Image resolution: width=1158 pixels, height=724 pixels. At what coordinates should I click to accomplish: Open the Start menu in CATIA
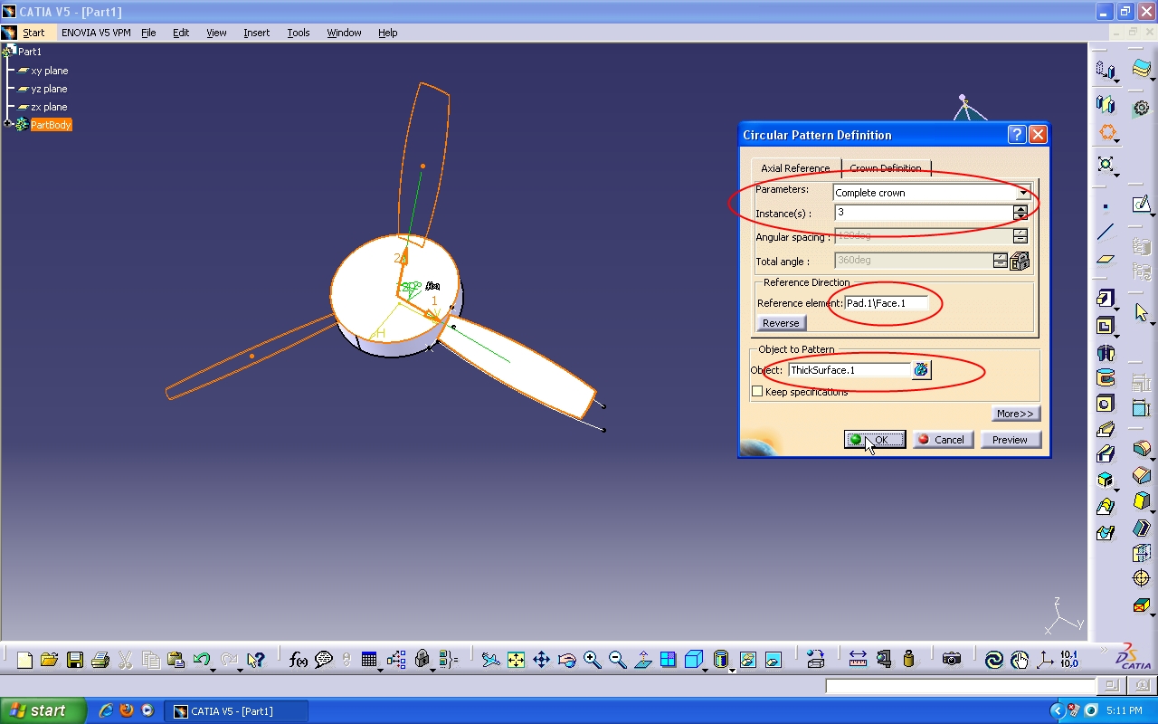point(33,33)
